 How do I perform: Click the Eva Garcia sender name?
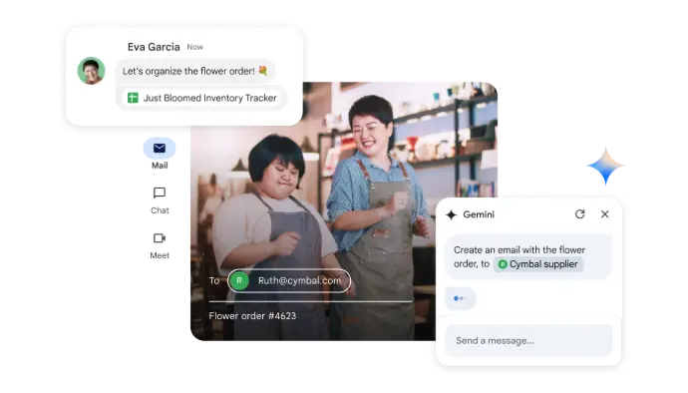[154, 47]
